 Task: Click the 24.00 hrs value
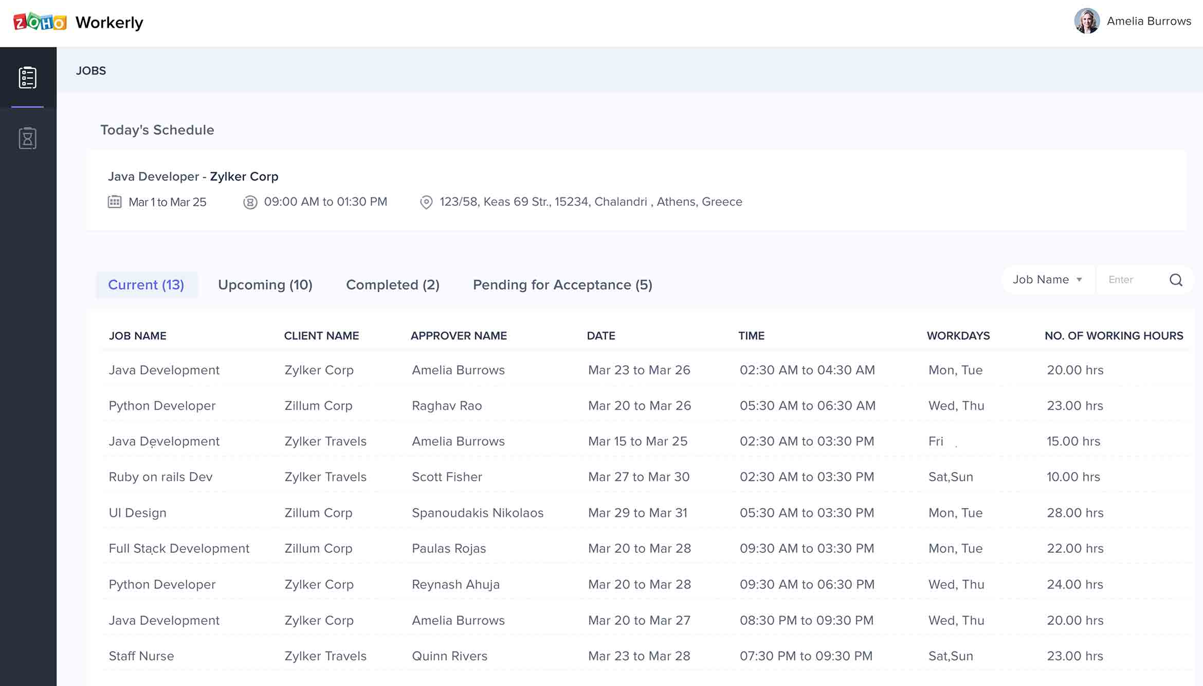[x=1075, y=585]
